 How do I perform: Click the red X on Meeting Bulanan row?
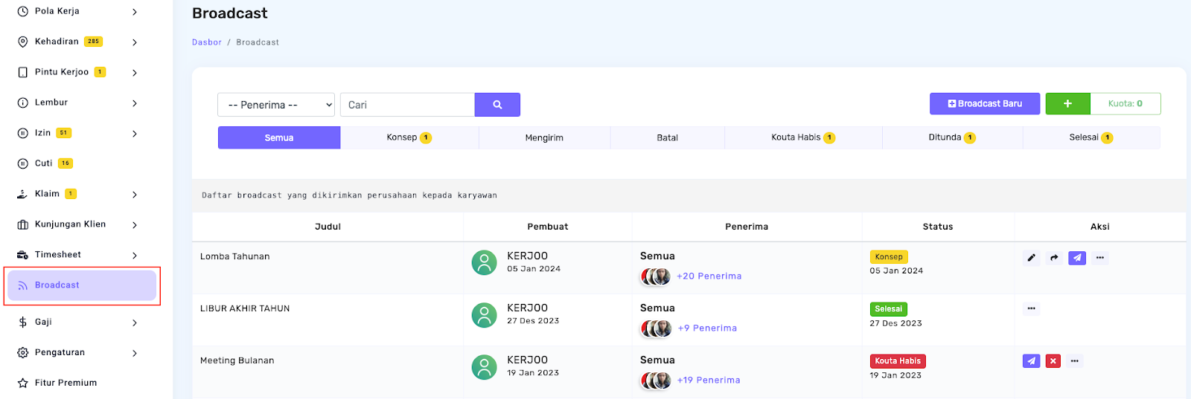pyautogui.click(x=1053, y=361)
